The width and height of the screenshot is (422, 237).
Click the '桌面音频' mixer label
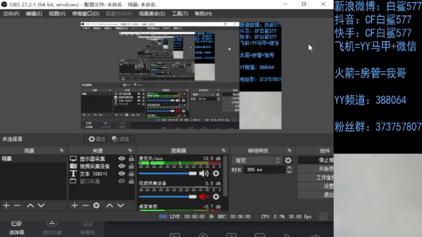click(x=148, y=206)
